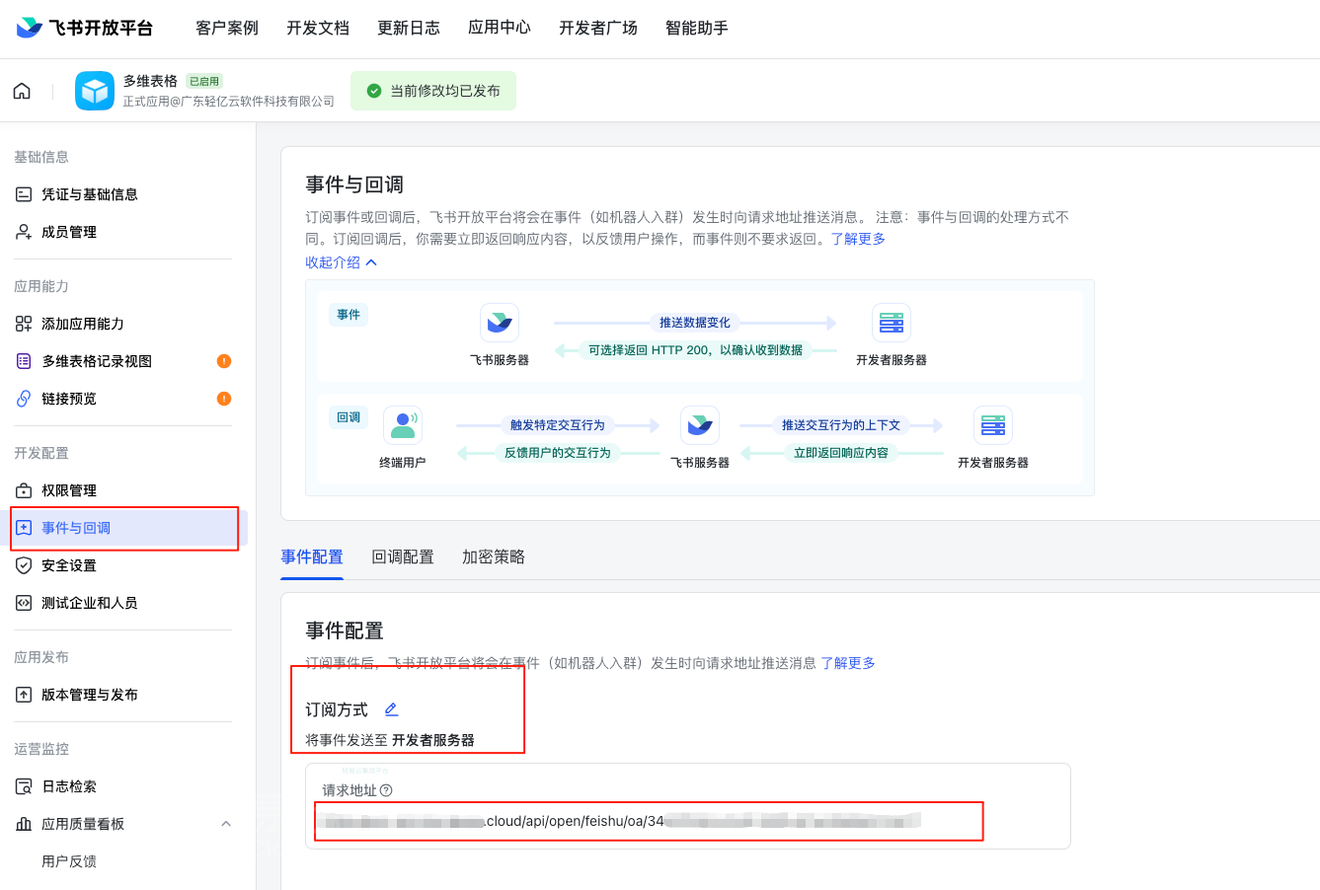Click 了解更多 link under 事件配置
This screenshot has height=890, width=1320.
coord(848,663)
